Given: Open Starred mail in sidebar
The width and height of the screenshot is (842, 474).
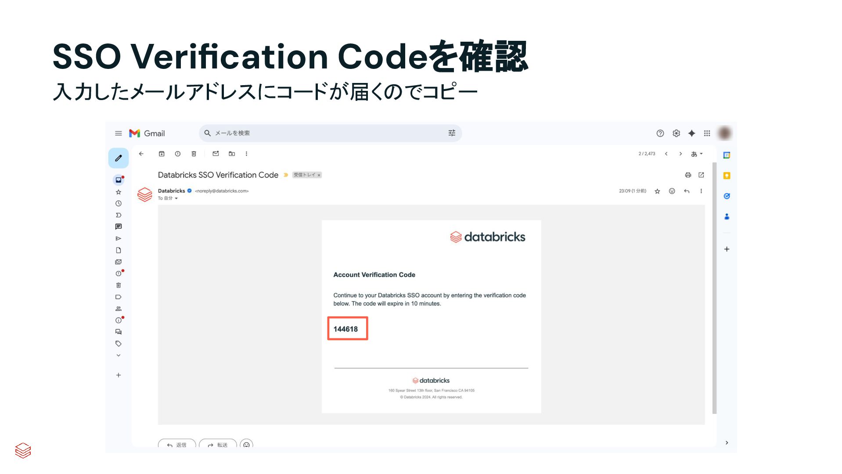Looking at the screenshot, I should click(x=119, y=192).
